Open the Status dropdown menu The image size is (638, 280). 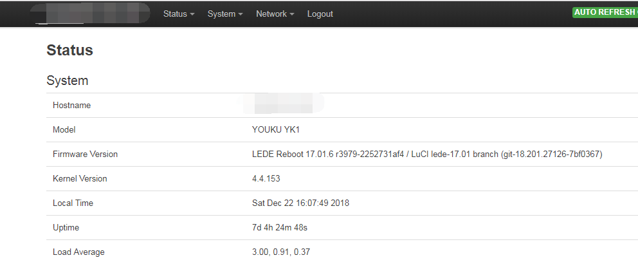178,14
